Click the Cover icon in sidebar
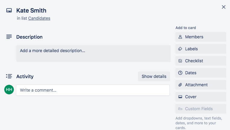The width and height of the screenshot is (230, 130). coord(180,97)
